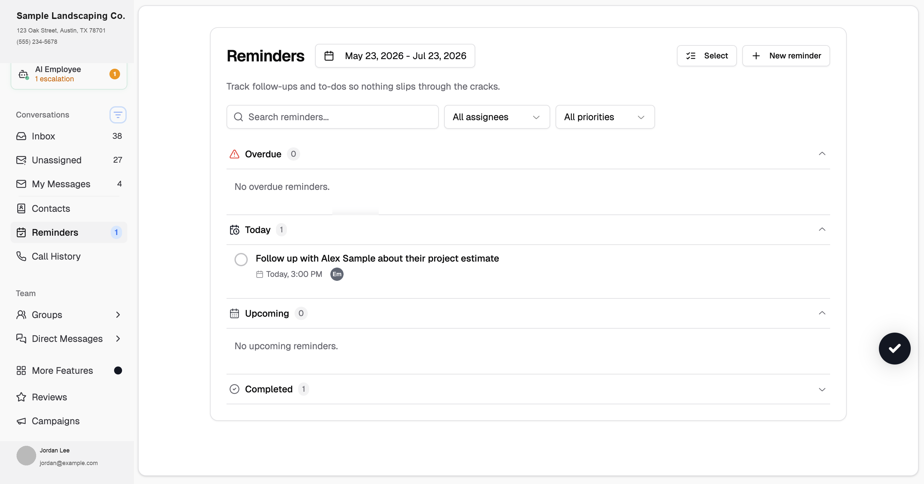
Task: Click the black dot beside More Features
Action: tap(118, 370)
